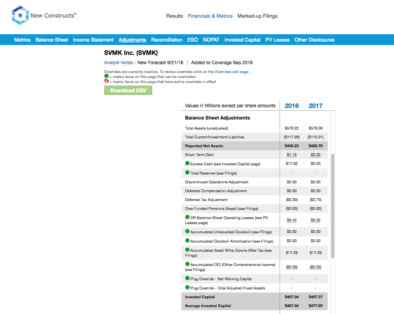This screenshot has width=394, height=314.
Task: Click the Balance Sheet Adjustments heading
Action: point(218,118)
